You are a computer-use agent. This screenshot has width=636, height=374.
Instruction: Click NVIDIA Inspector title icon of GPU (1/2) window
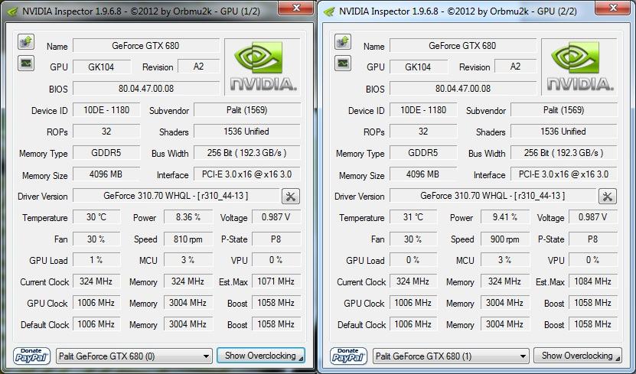coord(12,11)
